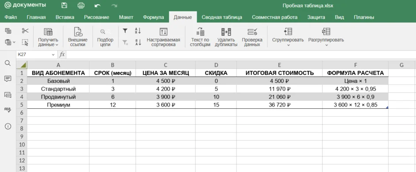This screenshot has width=416, height=172.
Task: Open Получить данные menu
Action: 48,37
